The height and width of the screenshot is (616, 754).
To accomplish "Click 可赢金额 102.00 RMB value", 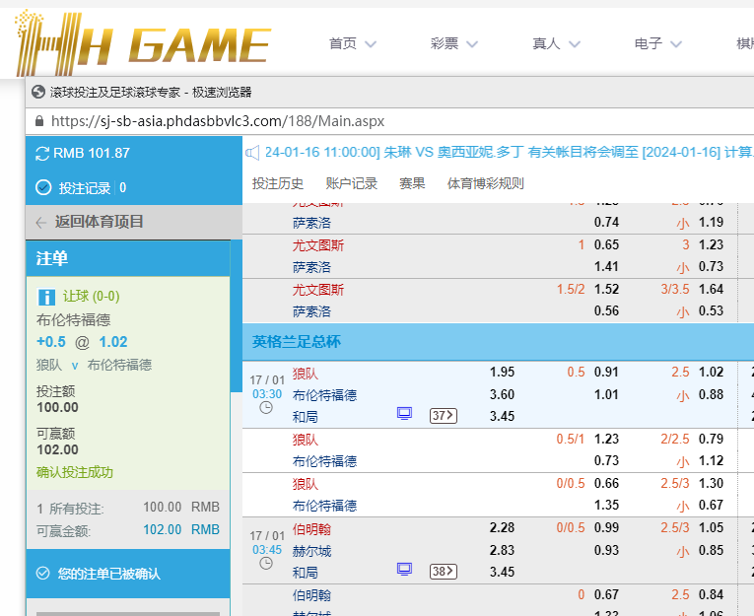I will 181,530.
